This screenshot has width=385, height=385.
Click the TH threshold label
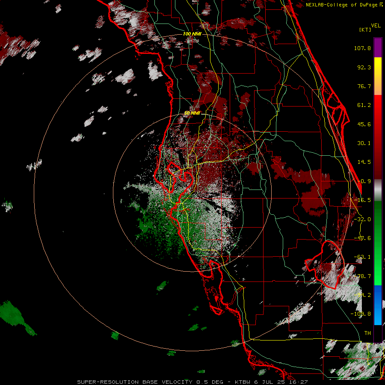click(367, 333)
